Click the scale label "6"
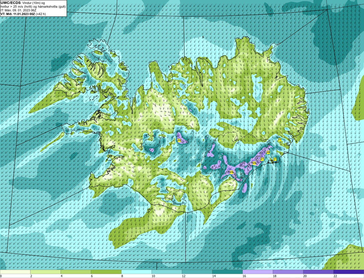Image resolution: width=364 pixels, height=278 pixels. (92, 276)
